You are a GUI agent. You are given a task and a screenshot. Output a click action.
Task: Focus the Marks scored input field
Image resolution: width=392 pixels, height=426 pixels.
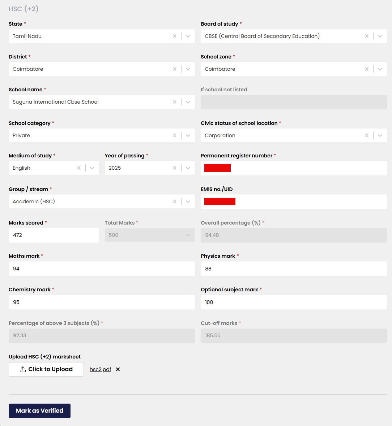pos(54,235)
